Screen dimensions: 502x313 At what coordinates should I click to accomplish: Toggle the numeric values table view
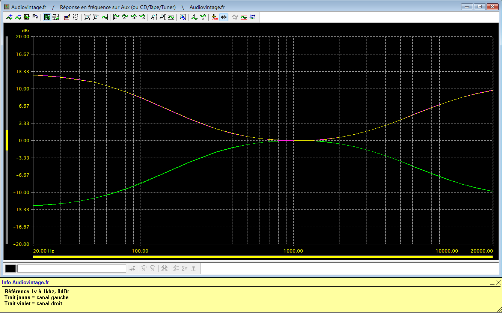(75, 17)
